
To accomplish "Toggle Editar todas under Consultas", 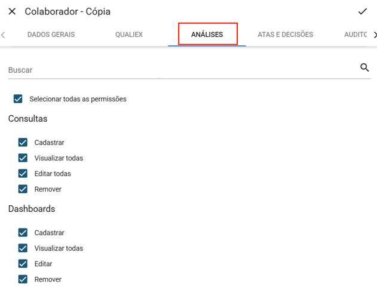I will point(23,174).
